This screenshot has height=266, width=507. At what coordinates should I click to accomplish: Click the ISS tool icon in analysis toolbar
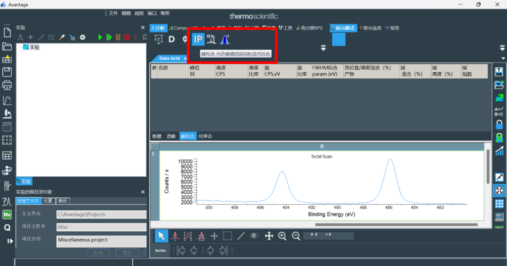point(211,40)
